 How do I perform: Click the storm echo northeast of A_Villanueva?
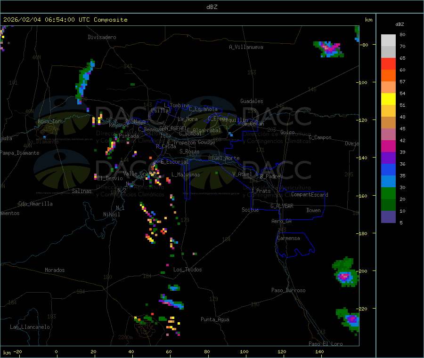click(329, 49)
